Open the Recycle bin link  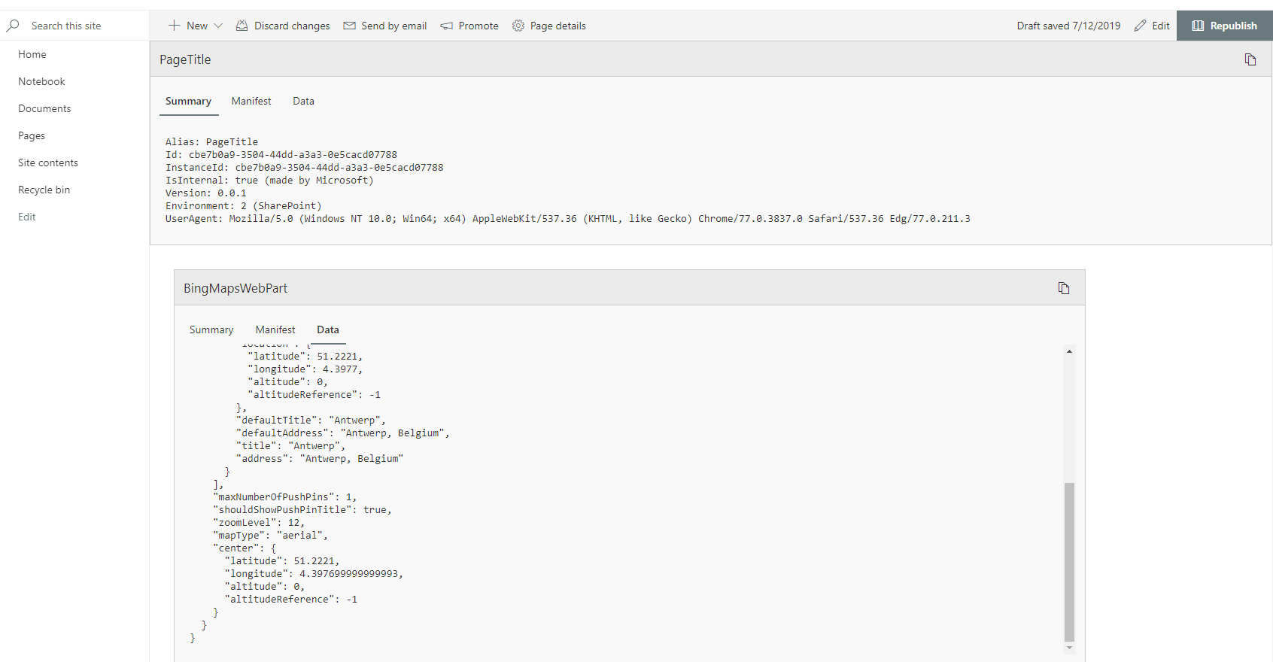tap(44, 190)
